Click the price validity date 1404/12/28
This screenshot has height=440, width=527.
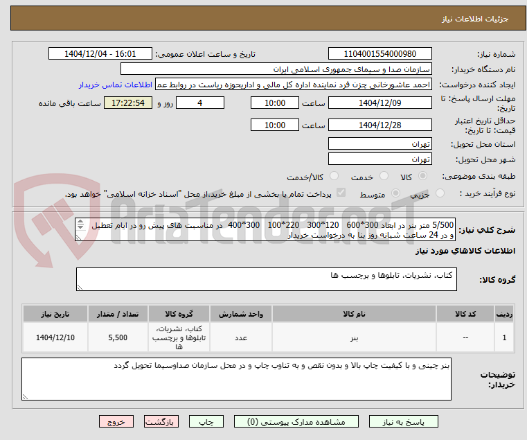[x=379, y=125]
